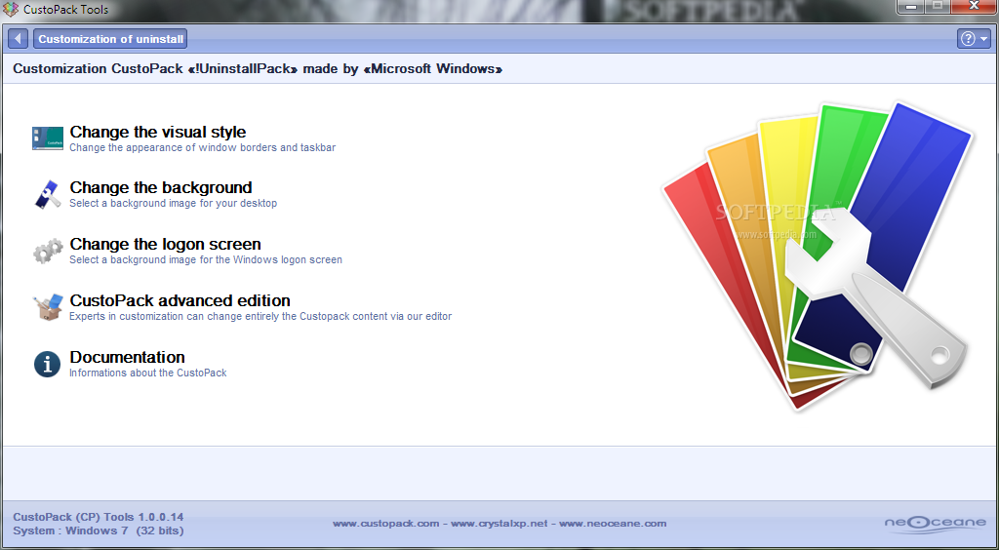Open Change the logon screen
Screen dimensions: 999x550
tap(165, 244)
